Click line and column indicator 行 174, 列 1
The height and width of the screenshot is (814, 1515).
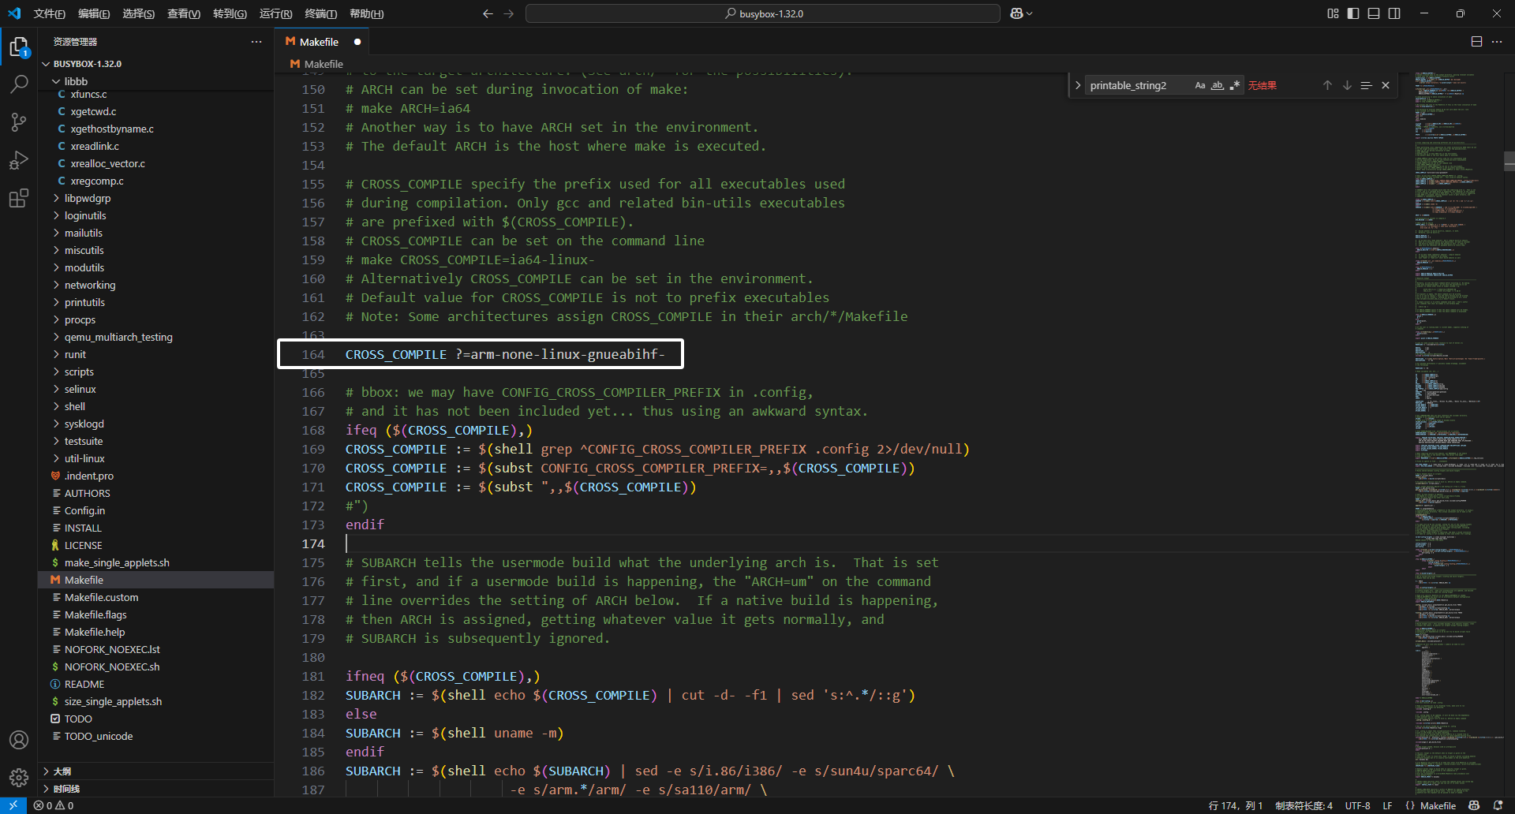(x=1235, y=805)
